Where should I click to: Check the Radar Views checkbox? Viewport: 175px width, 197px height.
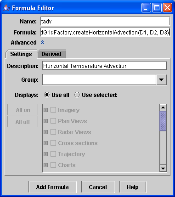pyautogui.click(x=53, y=132)
